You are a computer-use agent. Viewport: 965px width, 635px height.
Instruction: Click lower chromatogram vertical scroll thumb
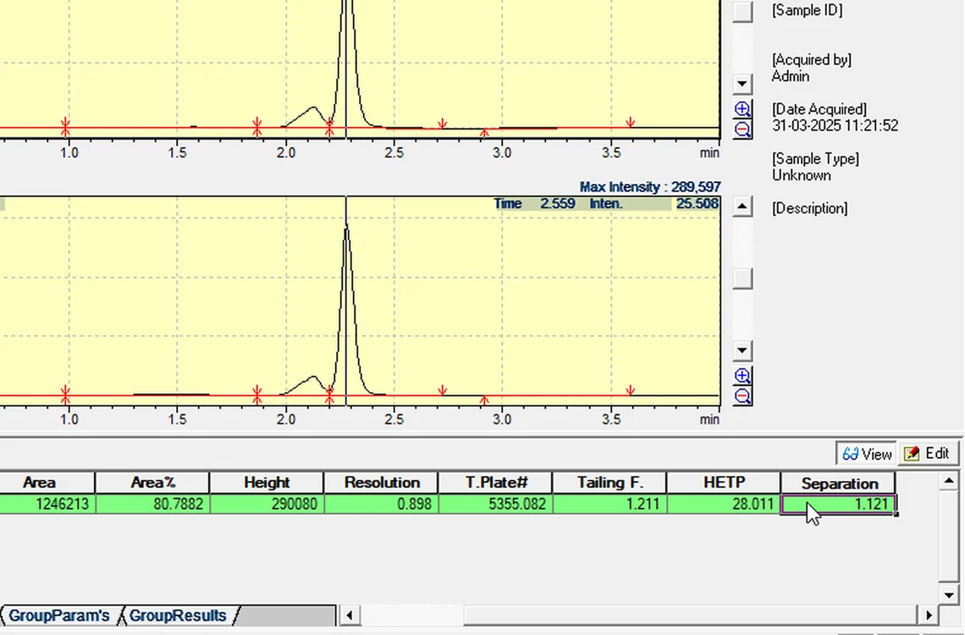click(742, 278)
